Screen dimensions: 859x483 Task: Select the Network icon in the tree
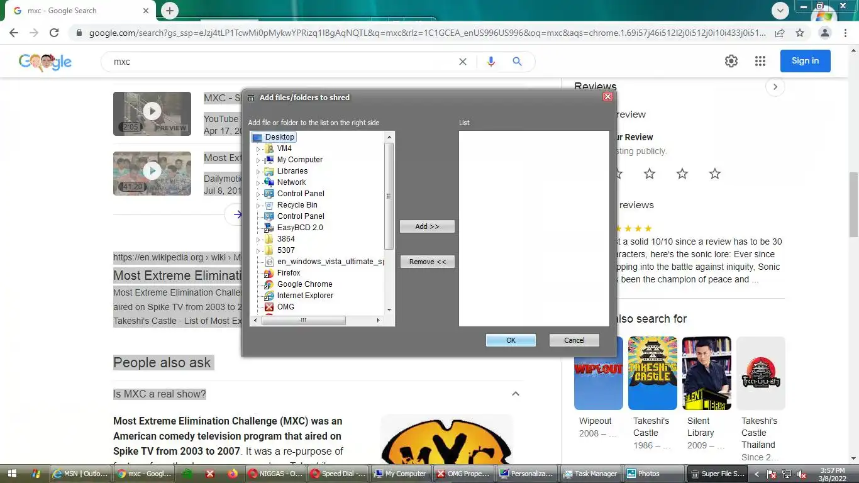coord(269,182)
